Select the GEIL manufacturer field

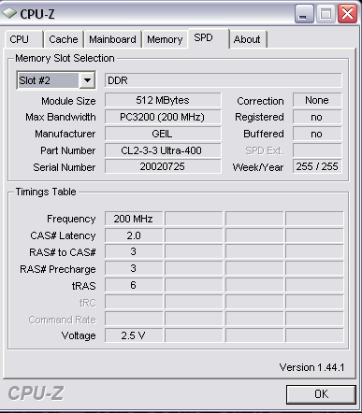(x=163, y=134)
